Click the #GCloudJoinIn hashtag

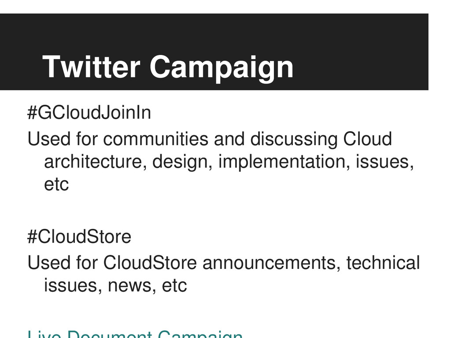click(89, 112)
